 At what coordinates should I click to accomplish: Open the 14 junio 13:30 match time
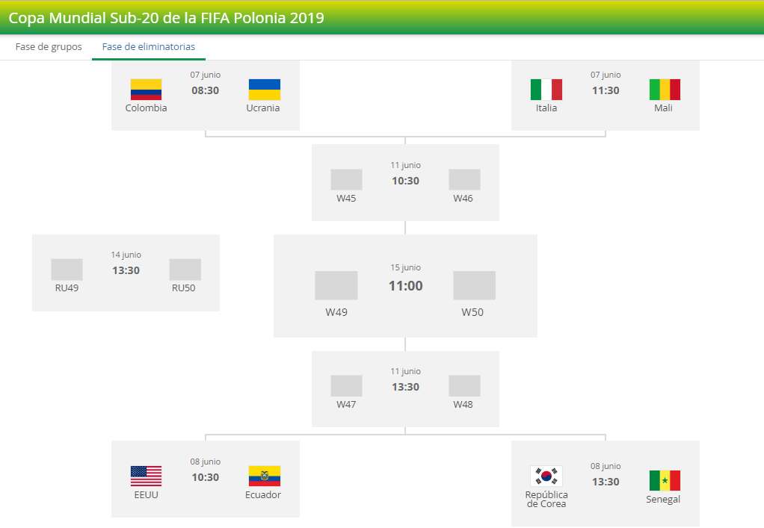coord(126,270)
